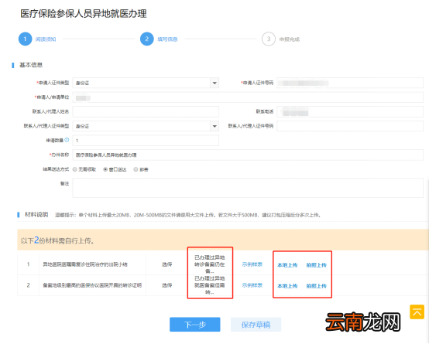Select the 邮寄 radio option
429x344 pixels.
tap(136, 169)
